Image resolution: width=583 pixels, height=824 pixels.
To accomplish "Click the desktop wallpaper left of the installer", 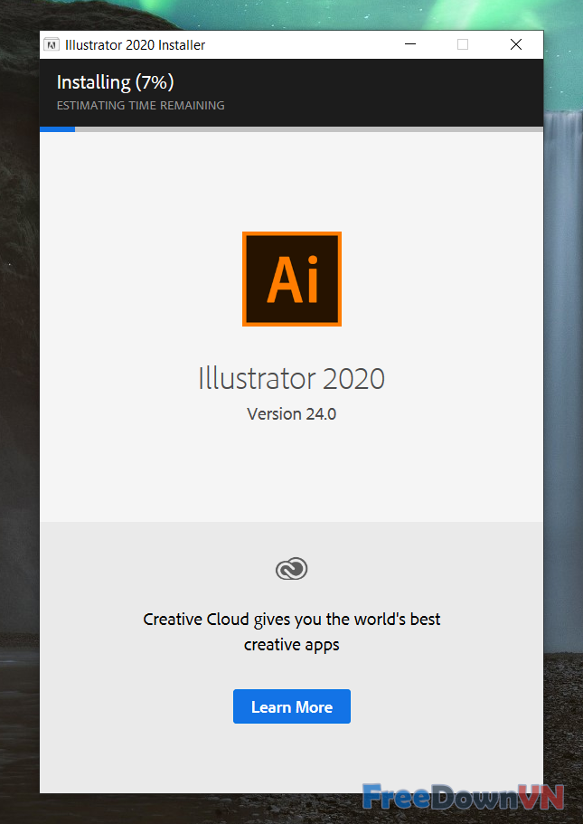I will 18,407.
